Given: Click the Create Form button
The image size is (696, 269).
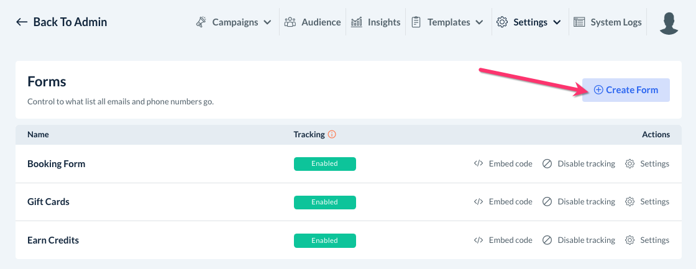Looking at the screenshot, I should click(x=626, y=90).
